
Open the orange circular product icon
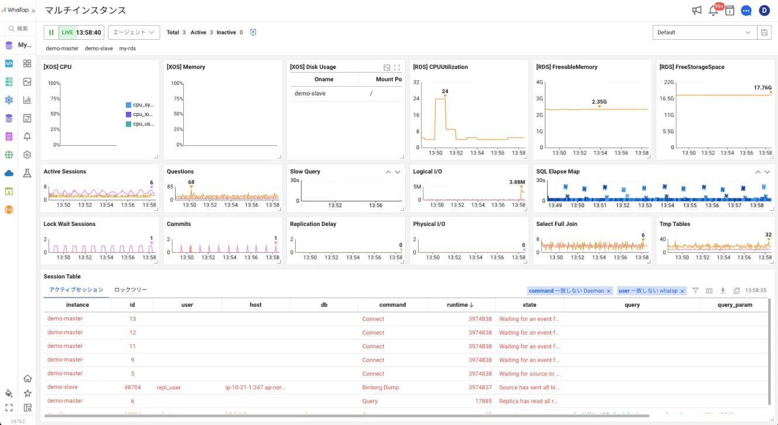tap(9, 209)
